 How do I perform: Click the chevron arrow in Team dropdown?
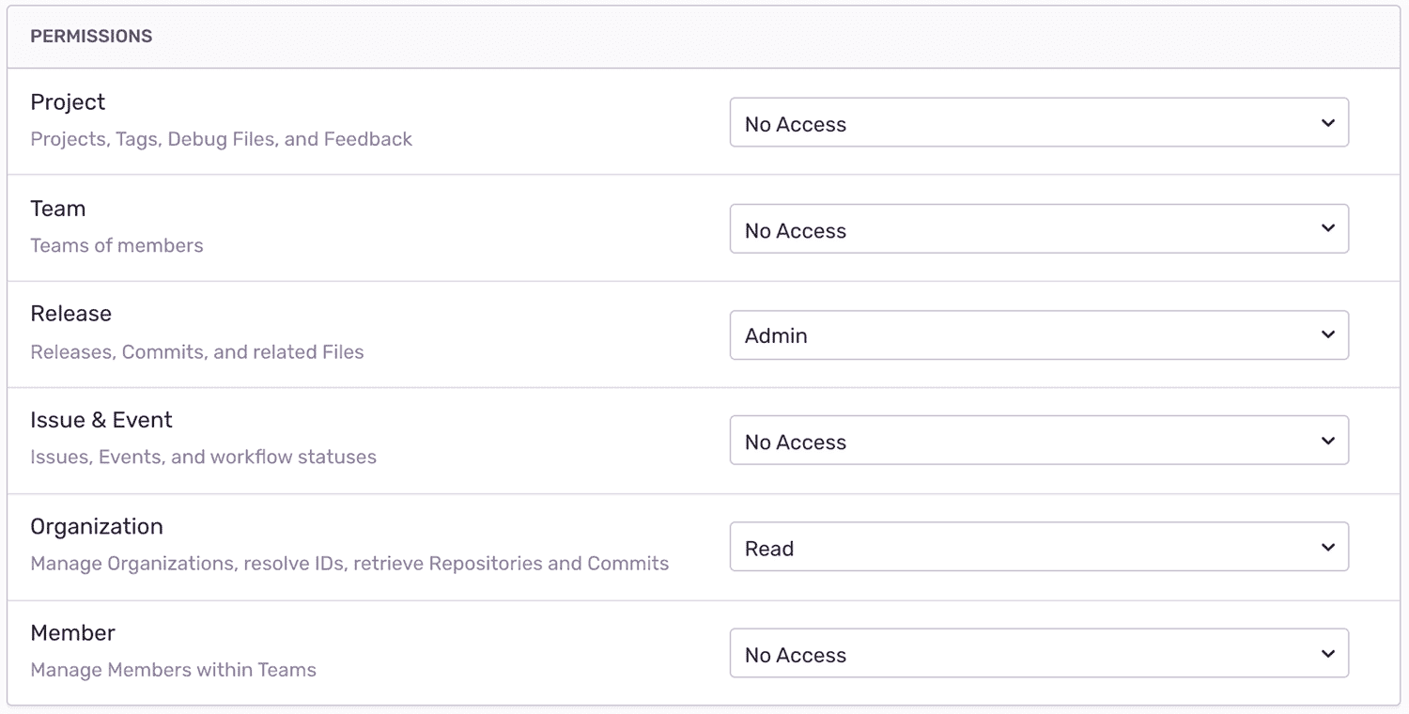click(x=1327, y=229)
